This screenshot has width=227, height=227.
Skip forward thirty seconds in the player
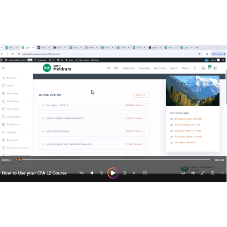pos(125,173)
